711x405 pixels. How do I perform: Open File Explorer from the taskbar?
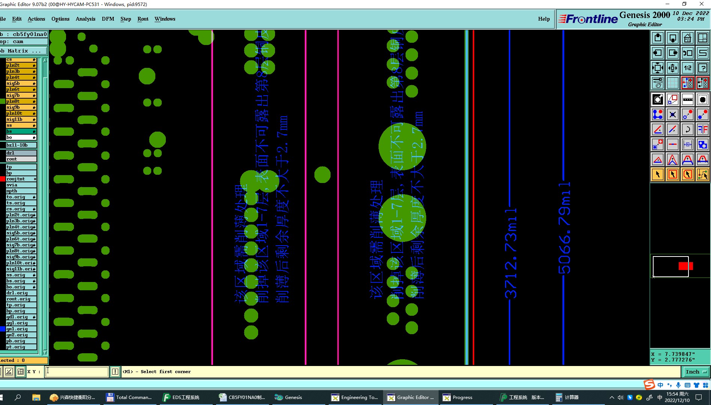pos(36,397)
